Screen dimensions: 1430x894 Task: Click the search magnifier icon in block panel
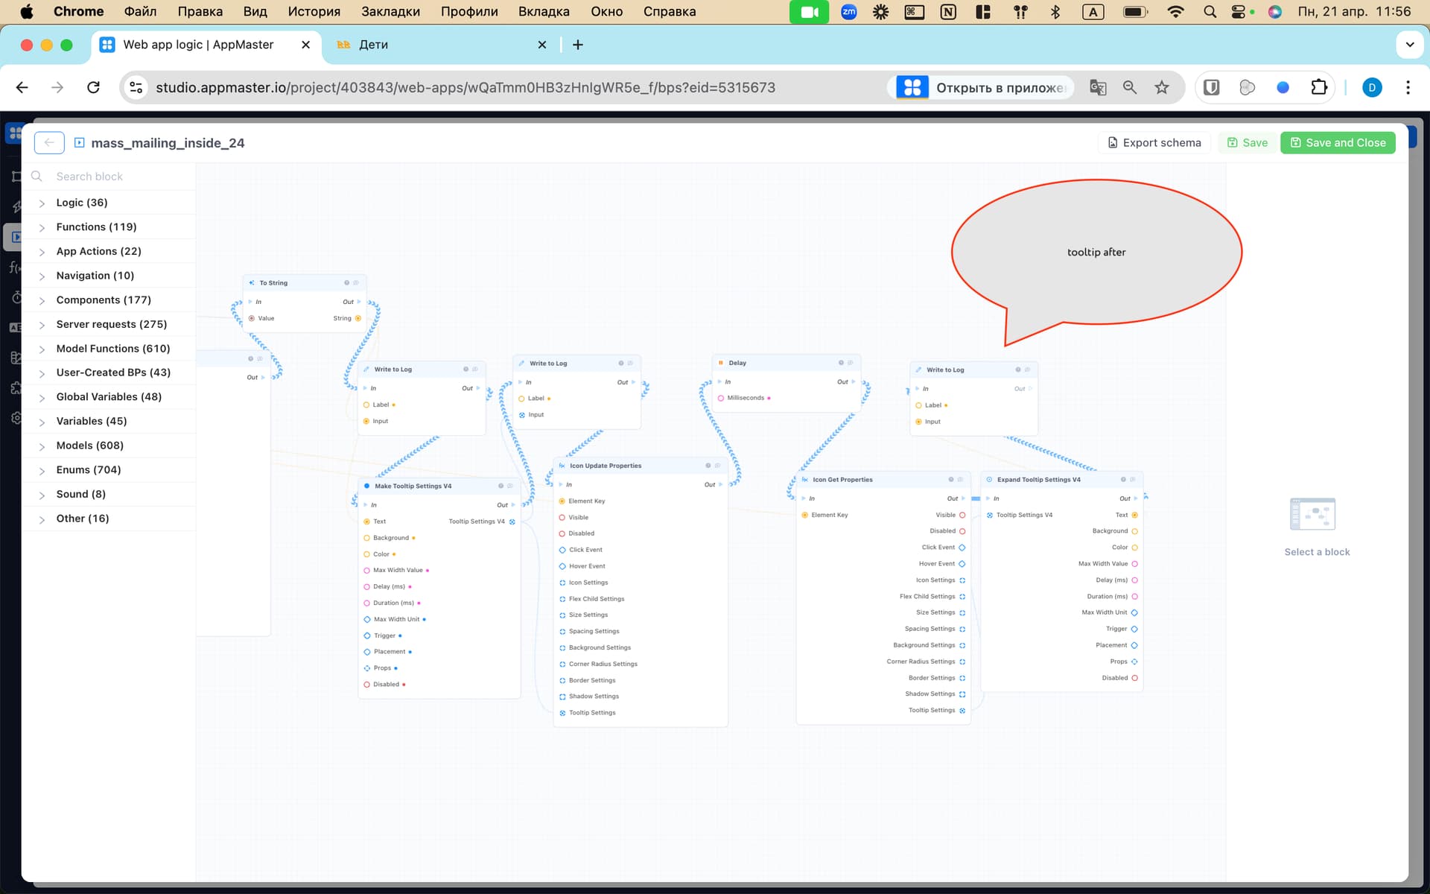(36, 177)
